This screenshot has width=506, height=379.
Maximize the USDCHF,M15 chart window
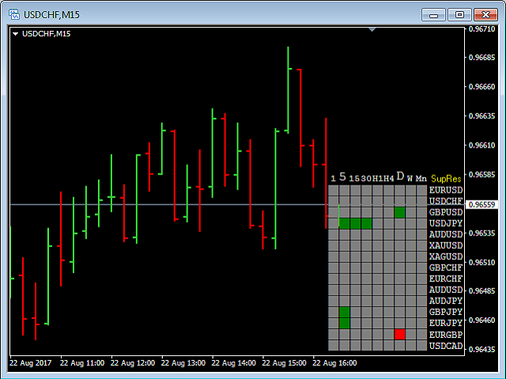[x=459, y=15]
